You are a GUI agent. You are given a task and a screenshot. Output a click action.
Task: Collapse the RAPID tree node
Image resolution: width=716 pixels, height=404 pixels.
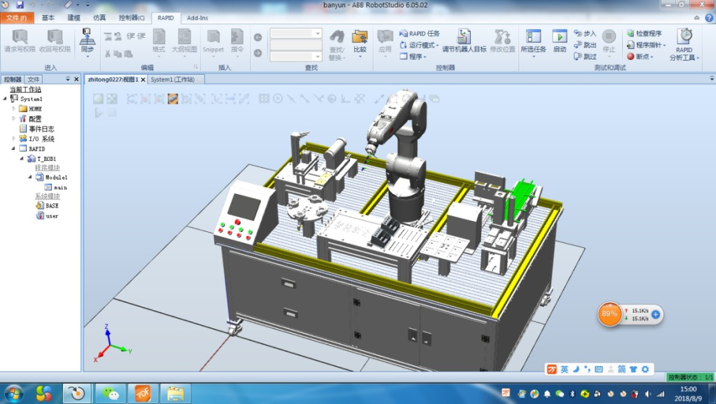[14, 148]
